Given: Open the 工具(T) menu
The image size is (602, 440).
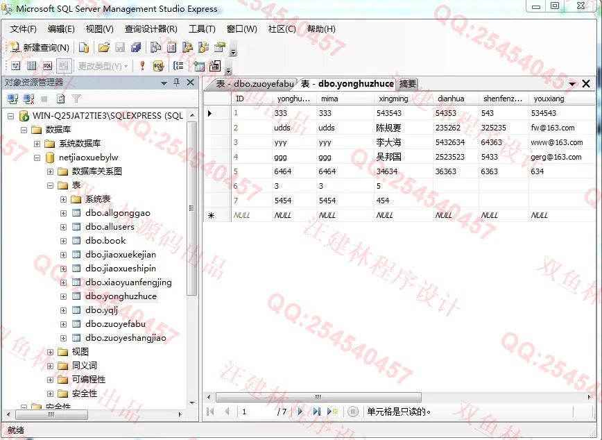Looking at the screenshot, I should (x=202, y=29).
